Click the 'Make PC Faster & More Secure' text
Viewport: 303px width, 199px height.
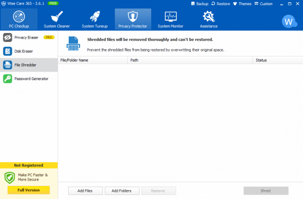click(x=33, y=177)
